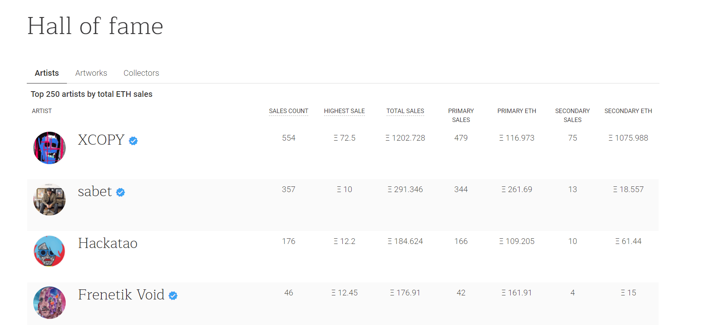The image size is (713, 325).
Task: Open Hackatao's circular avatar
Action: [49, 251]
